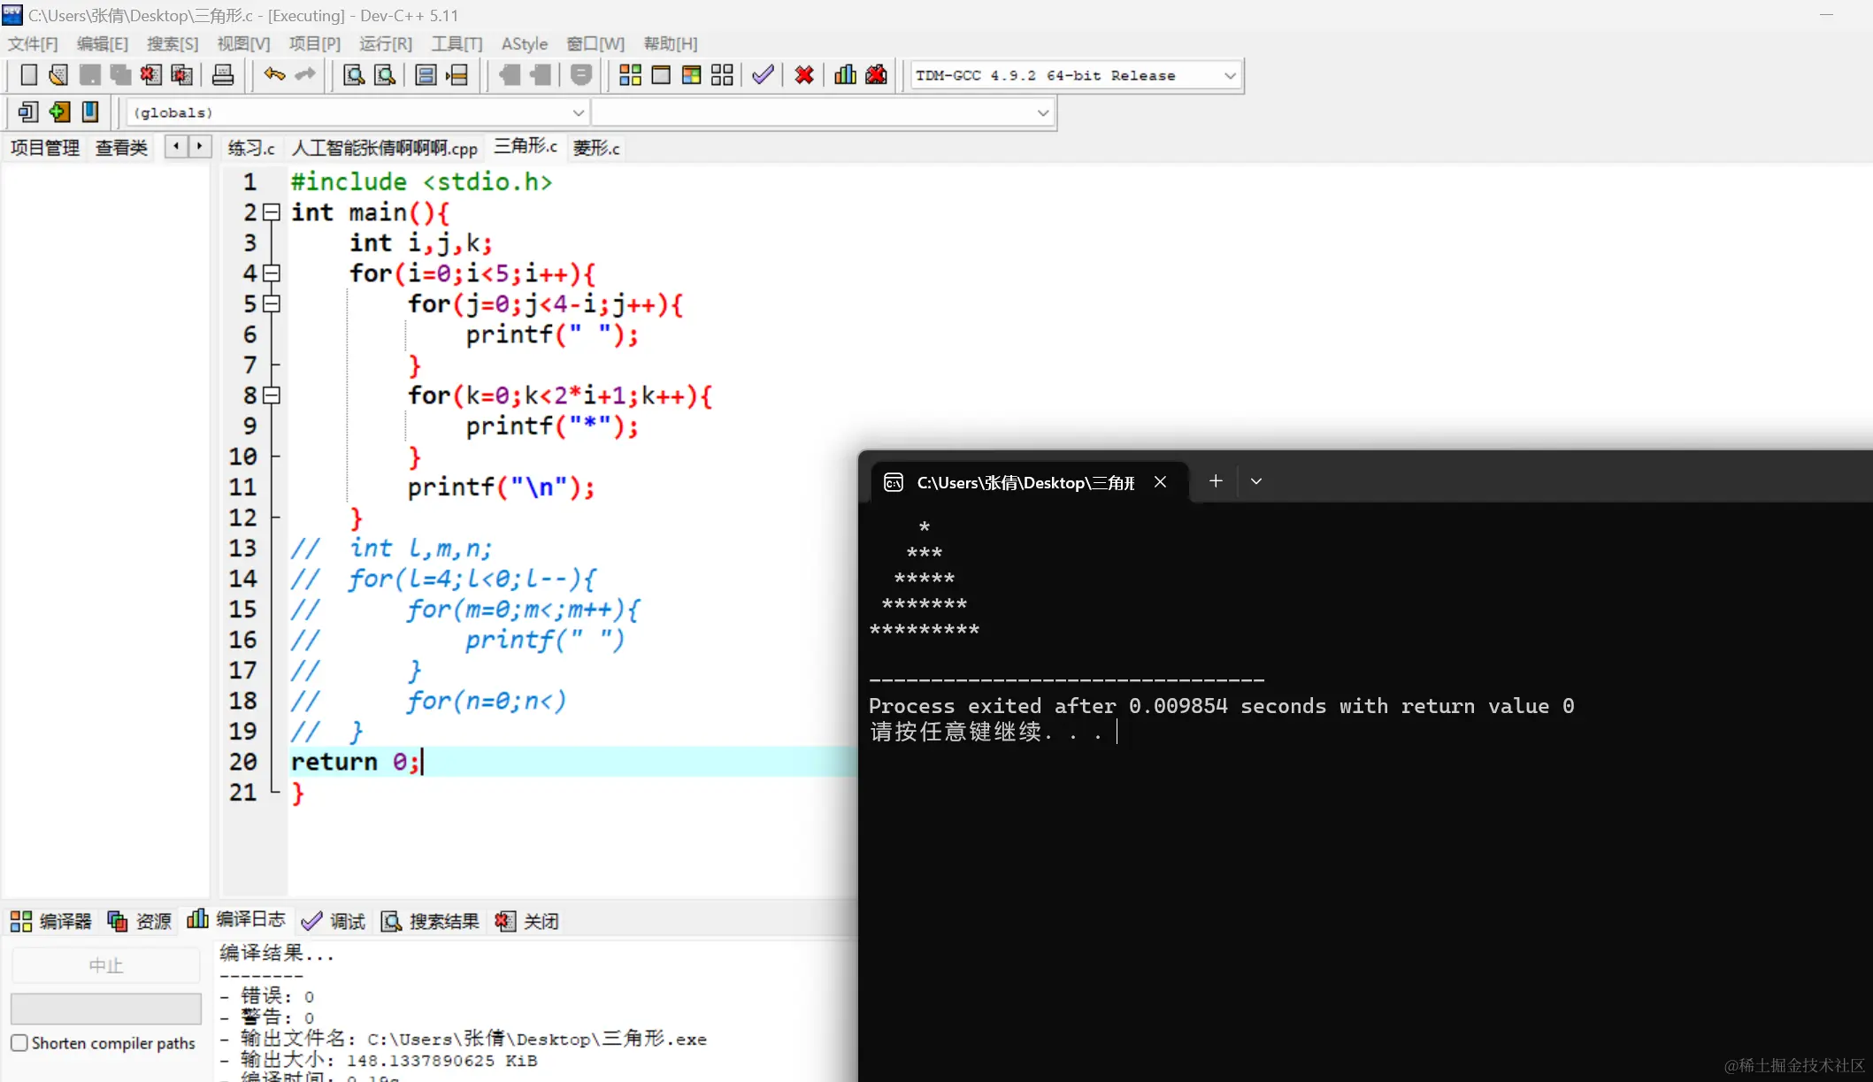Click the Compile four-squares icon
The height and width of the screenshot is (1082, 1873).
[x=630, y=75]
